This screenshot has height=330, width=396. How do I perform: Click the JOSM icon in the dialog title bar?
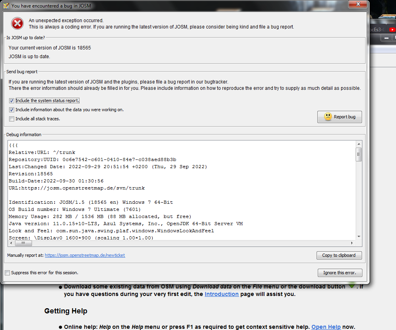coord(6,6)
